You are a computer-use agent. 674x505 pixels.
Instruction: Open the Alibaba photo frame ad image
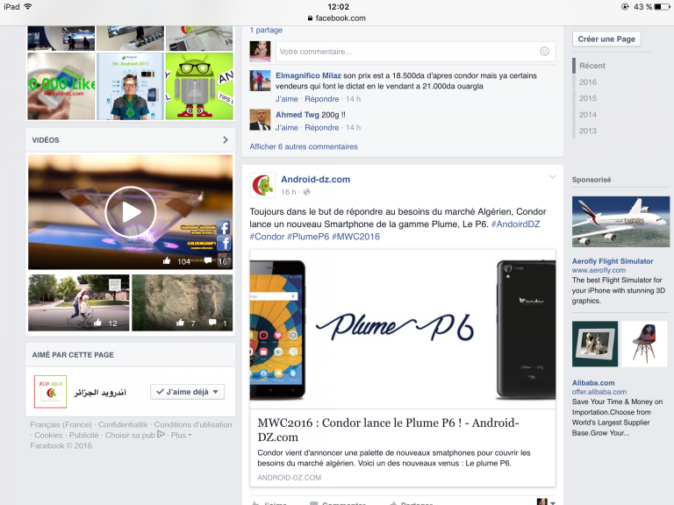coord(595,344)
